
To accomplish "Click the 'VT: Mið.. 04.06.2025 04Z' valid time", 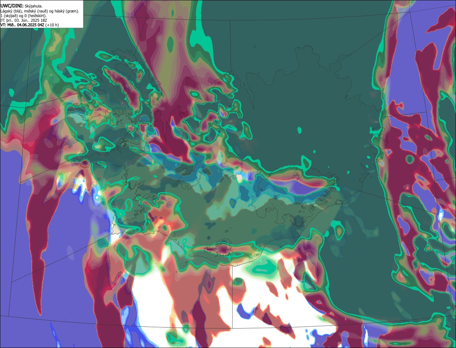I will pyautogui.click(x=22, y=25).
